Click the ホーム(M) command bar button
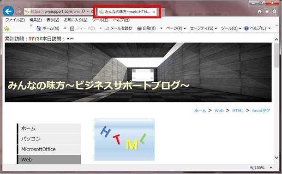282x174 pixels. pyautogui.click(x=48, y=28)
